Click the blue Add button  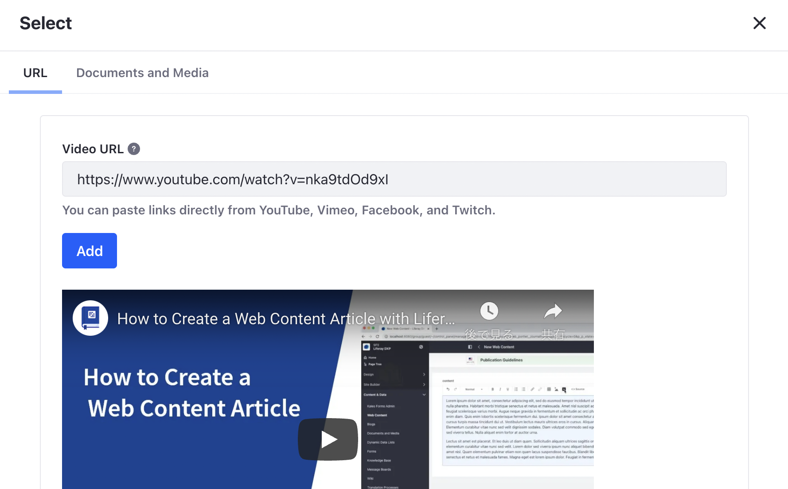[x=90, y=251]
